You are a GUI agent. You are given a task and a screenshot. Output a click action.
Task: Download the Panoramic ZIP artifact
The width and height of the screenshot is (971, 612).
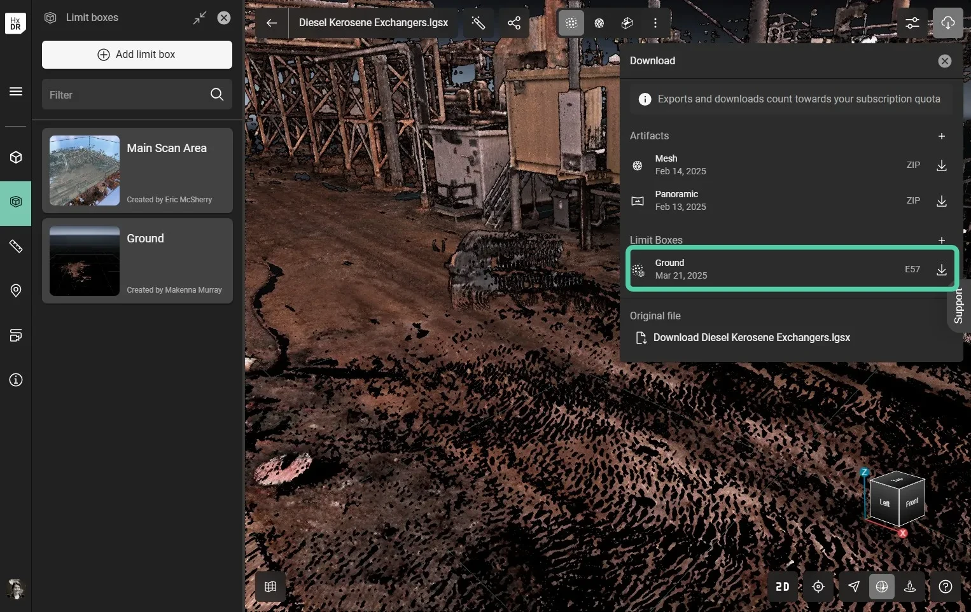click(941, 201)
